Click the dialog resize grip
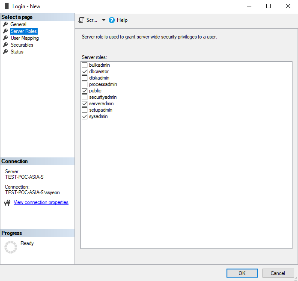 (x=295, y=279)
